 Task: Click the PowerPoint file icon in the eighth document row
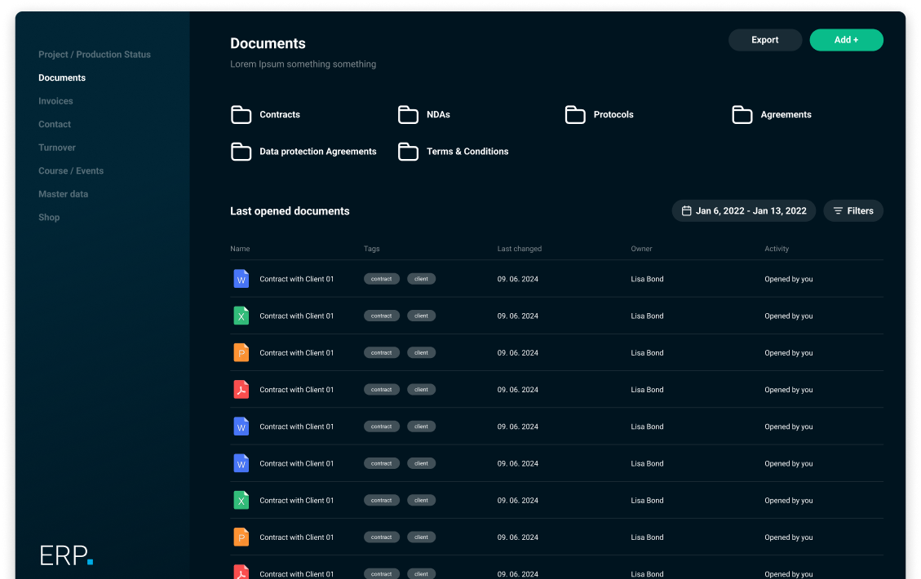pyautogui.click(x=241, y=537)
